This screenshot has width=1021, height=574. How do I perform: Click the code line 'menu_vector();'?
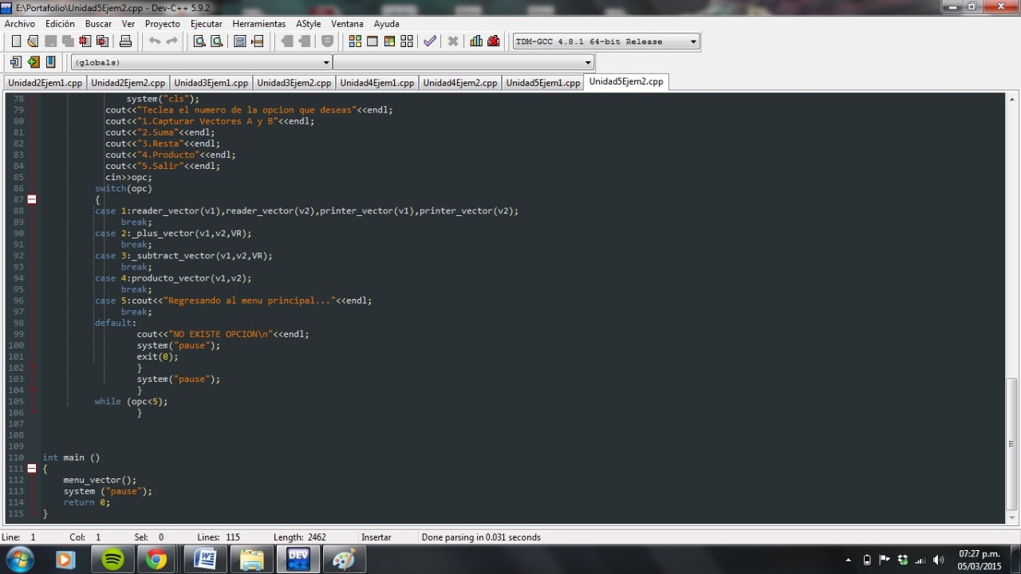(100, 480)
